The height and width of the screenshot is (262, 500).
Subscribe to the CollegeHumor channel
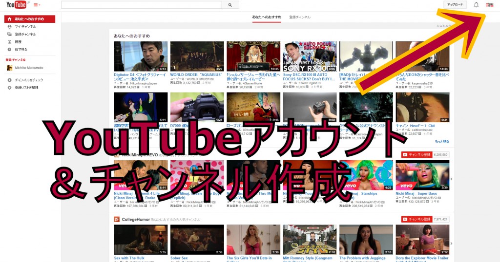(416, 219)
